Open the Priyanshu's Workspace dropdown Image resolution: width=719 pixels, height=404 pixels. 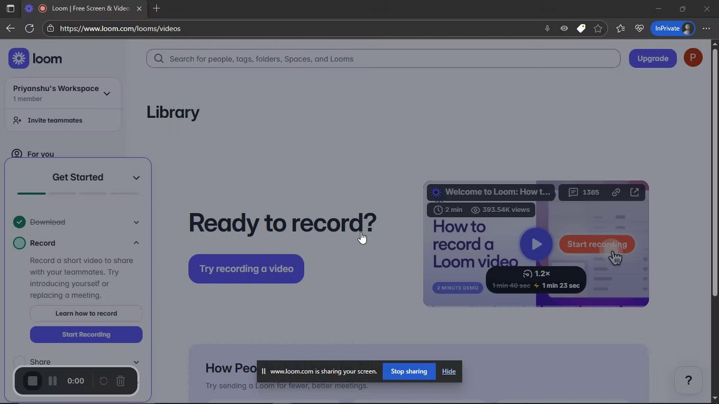point(63,93)
